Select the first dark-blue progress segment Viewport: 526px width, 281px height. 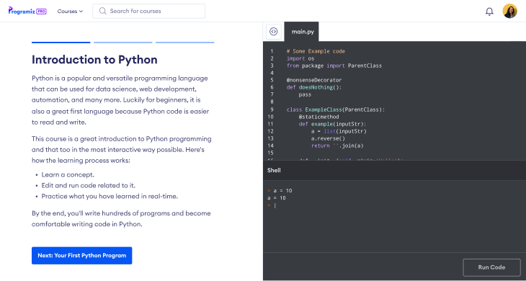pos(61,43)
